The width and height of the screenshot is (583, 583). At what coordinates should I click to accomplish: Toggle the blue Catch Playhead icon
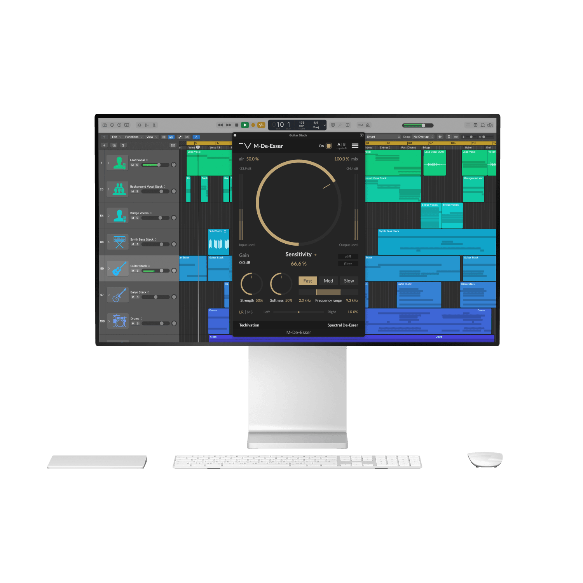click(196, 137)
